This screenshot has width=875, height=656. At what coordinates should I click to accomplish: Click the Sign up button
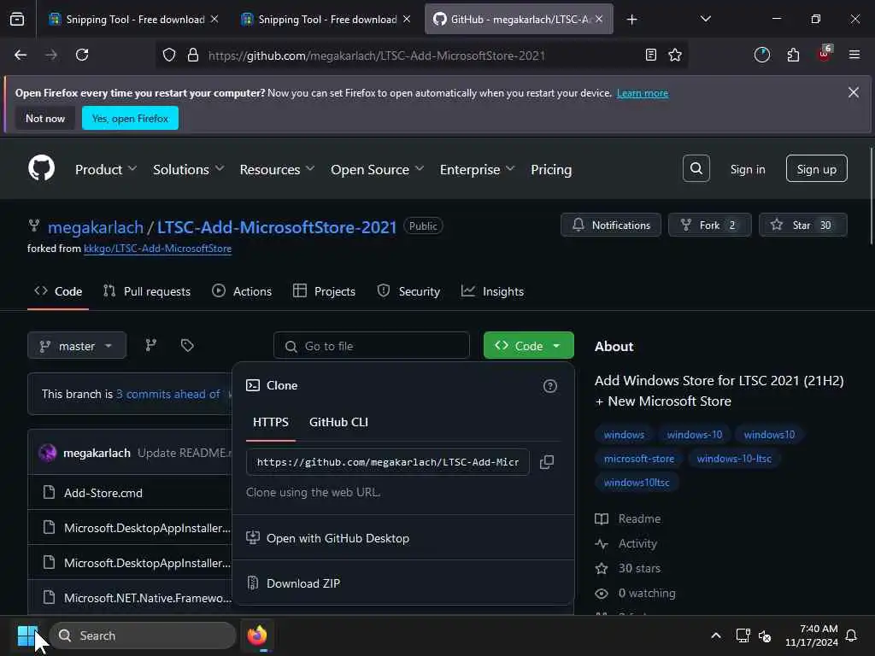pyautogui.click(x=816, y=168)
